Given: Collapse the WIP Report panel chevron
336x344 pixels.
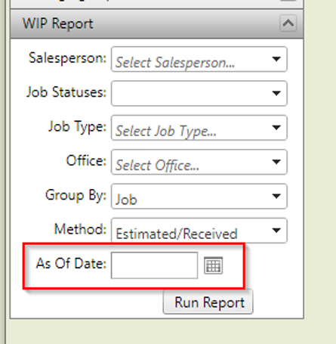Looking at the screenshot, I should click(288, 23).
